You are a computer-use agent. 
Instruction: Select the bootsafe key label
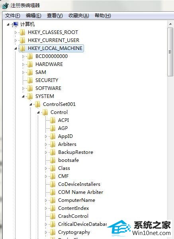click(68, 160)
